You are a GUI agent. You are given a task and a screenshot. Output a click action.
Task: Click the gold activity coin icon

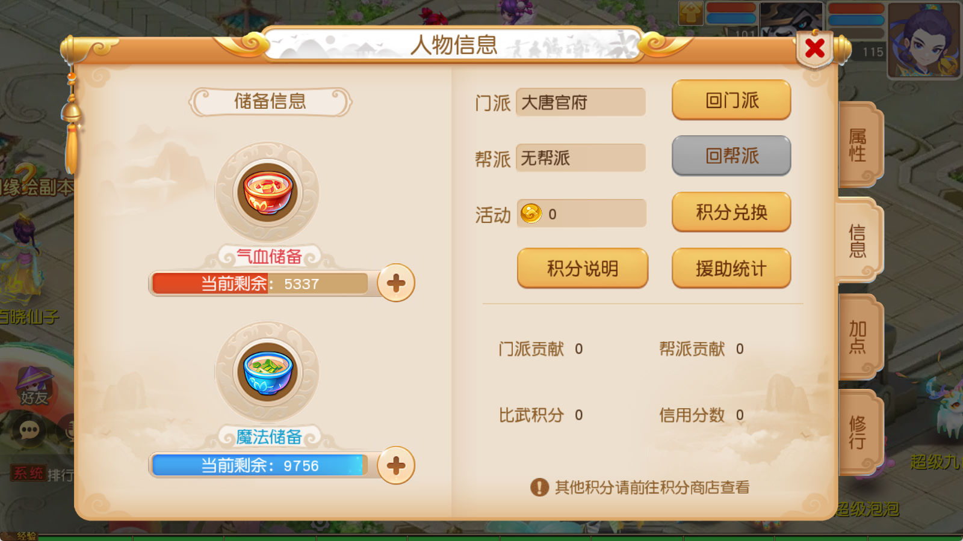(x=531, y=213)
